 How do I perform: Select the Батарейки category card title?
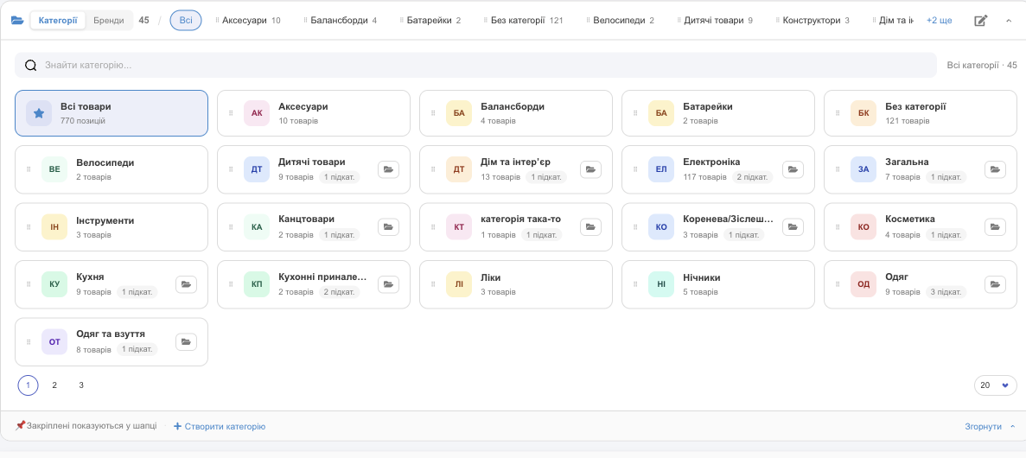click(x=707, y=106)
